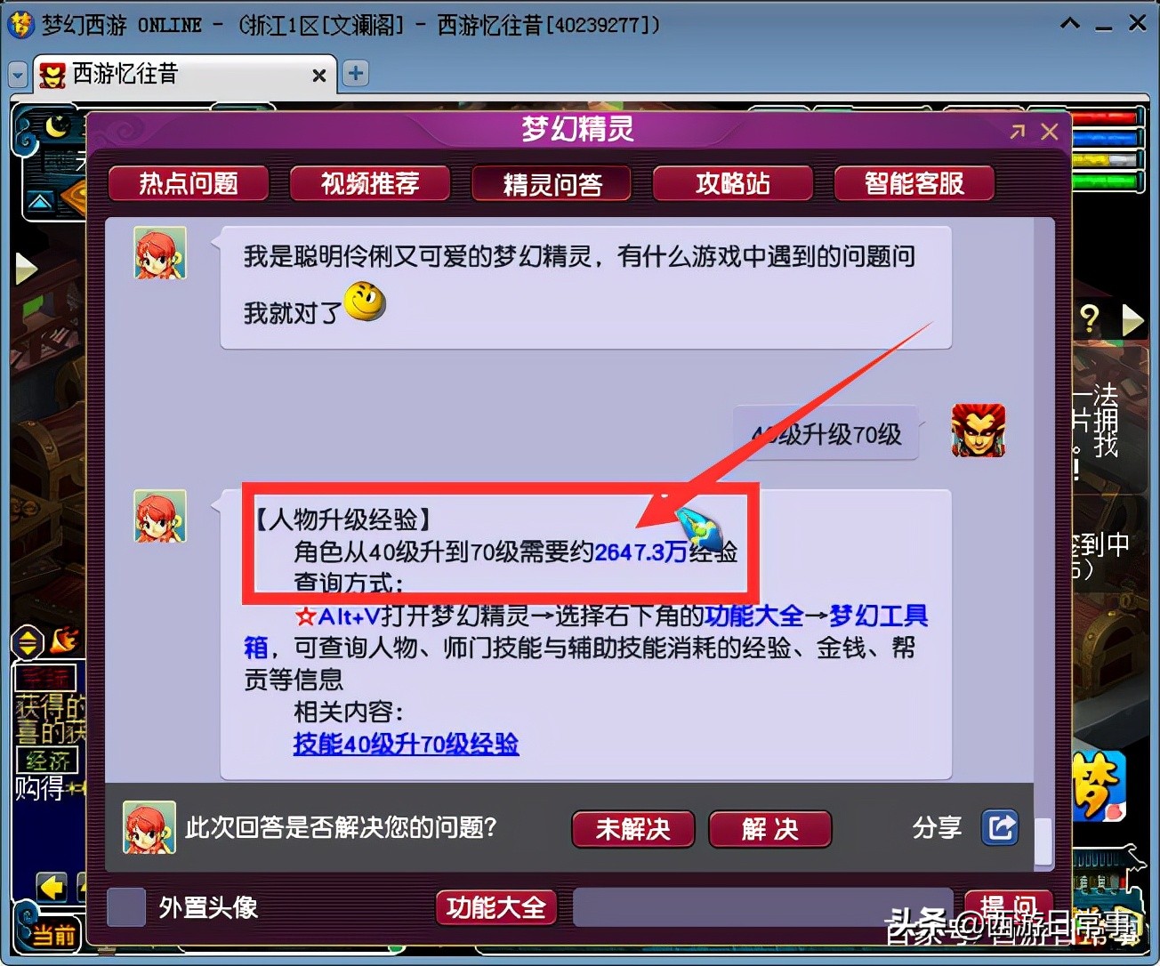Click the 提问 submit button
The image size is (1160, 966).
(1009, 908)
